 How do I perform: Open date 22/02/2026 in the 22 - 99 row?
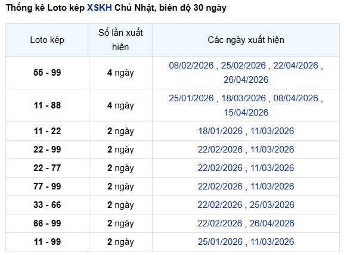coord(220,150)
